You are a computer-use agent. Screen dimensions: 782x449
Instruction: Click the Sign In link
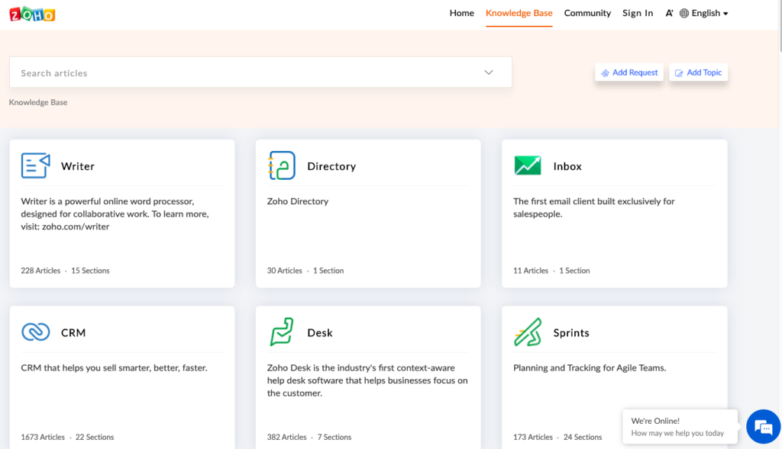[x=638, y=13]
